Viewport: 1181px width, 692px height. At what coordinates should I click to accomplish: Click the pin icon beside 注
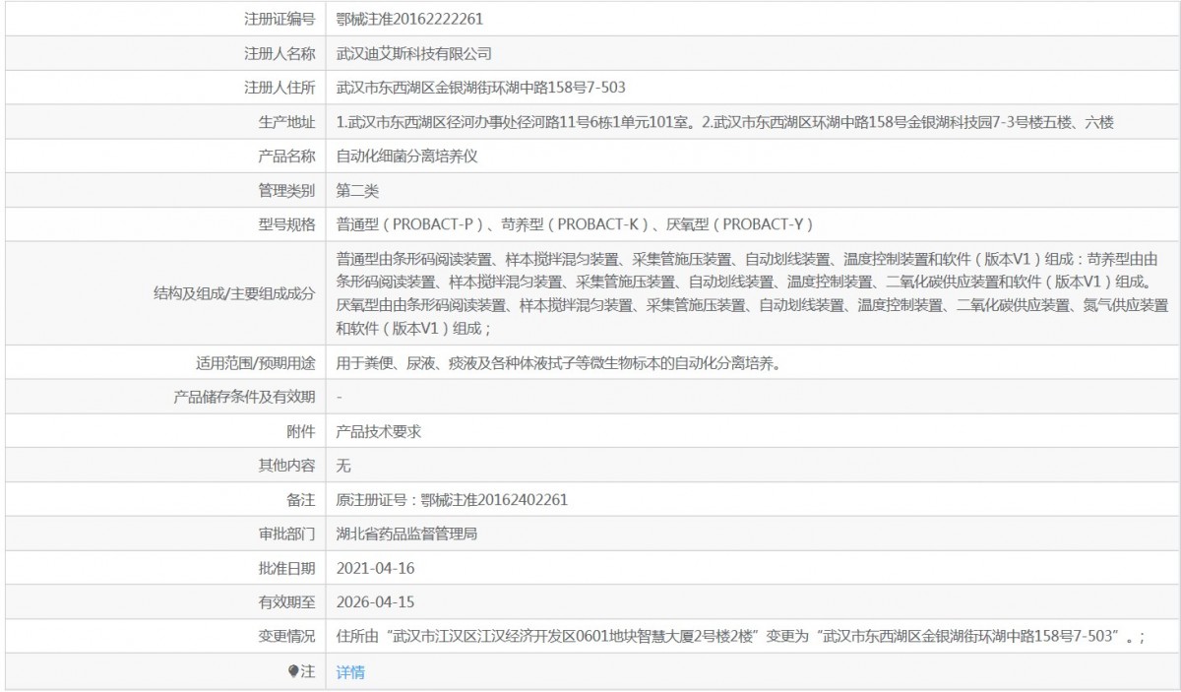293,671
